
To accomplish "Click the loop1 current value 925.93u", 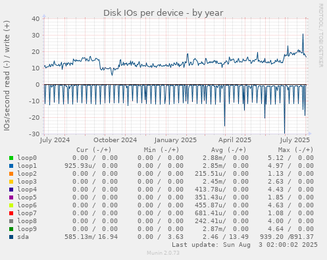I will [78, 166].
